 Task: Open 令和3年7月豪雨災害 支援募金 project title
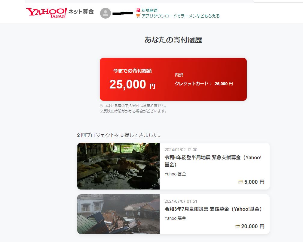click(x=213, y=209)
